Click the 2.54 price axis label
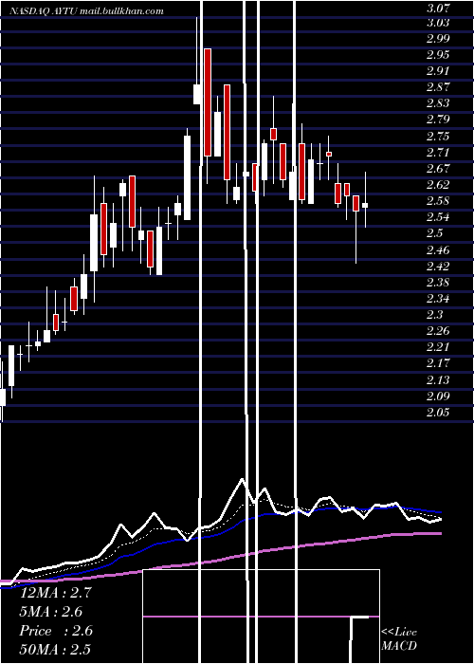The height and width of the screenshot is (664, 474). pos(438,217)
